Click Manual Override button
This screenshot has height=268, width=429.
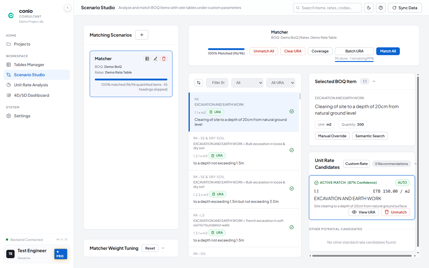332,136
